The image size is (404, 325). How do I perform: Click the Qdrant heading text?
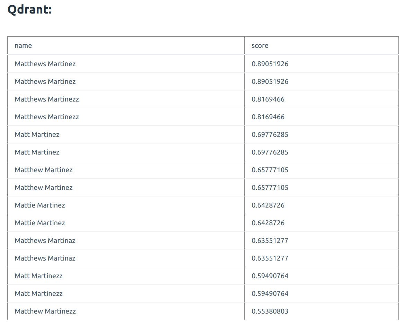pos(29,10)
